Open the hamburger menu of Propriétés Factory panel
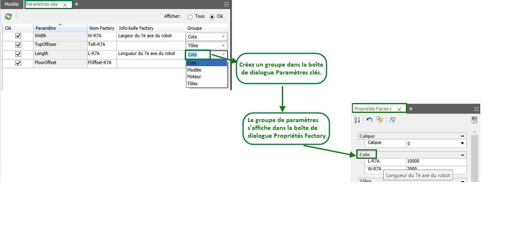Screen dimensions: 522x225 tap(477, 109)
